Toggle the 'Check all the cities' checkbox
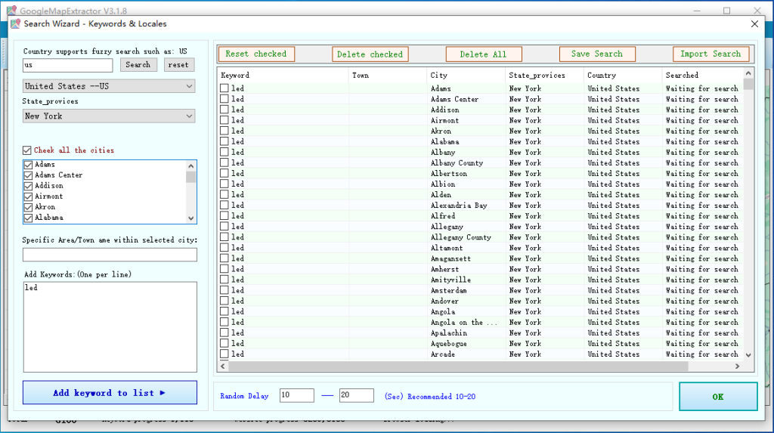The height and width of the screenshot is (433, 774). [x=28, y=150]
